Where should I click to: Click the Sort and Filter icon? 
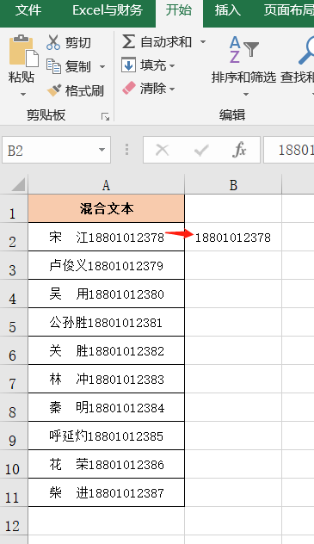(244, 49)
